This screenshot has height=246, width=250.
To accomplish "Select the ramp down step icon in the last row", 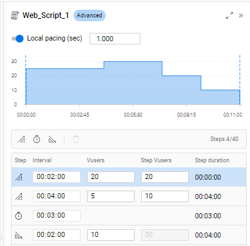I will pos(19,235).
